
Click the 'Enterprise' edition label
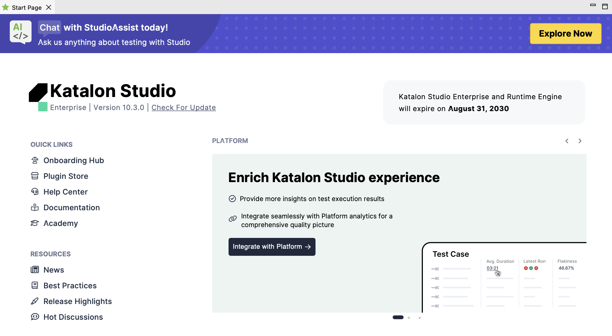click(x=68, y=108)
